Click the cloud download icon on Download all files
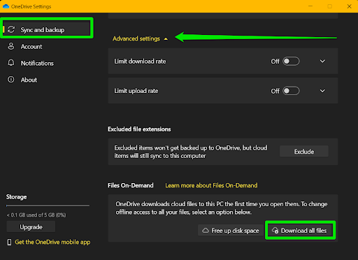 275,231
